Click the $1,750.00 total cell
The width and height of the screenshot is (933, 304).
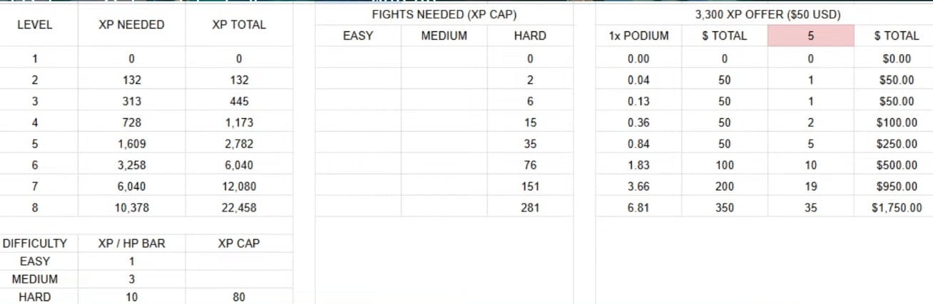pyautogui.click(x=894, y=208)
